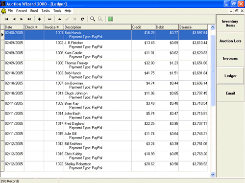Click the refresh record icon
The image size is (245, 183).
click(83, 19)
